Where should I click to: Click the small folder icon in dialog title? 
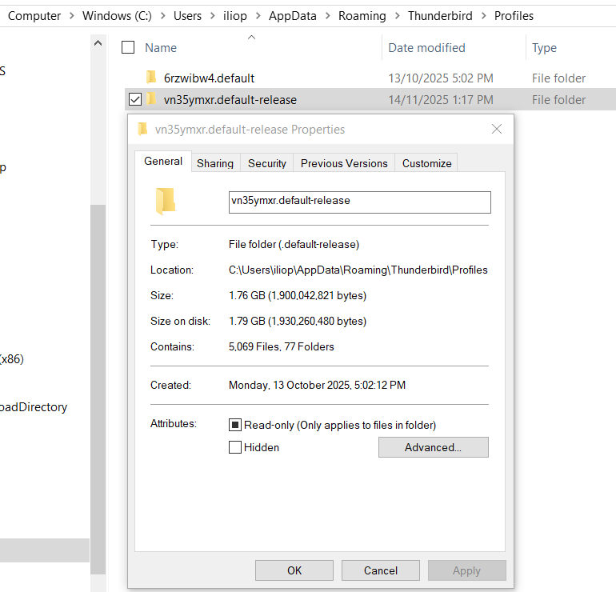[143, 130]
